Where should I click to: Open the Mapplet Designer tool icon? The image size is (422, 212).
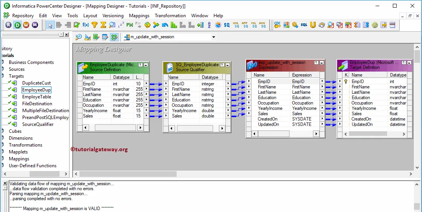pyautogui.click(x=105, y=37)
